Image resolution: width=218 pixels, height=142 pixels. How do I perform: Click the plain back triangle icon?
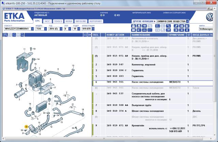click(187, 30)
